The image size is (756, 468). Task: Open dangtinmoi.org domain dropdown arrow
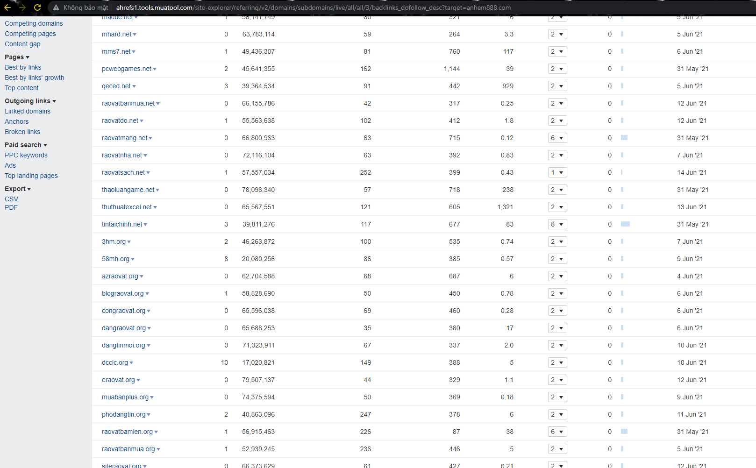click(x=149, y=346)
